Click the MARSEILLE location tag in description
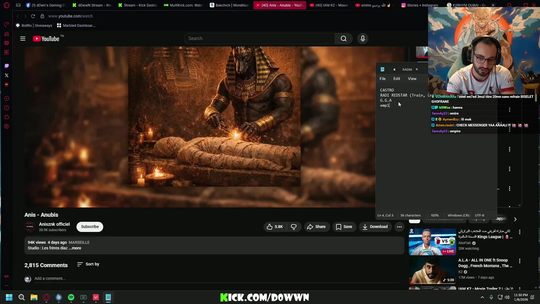The height and width of the screenshot is (304, 540). 79,242
